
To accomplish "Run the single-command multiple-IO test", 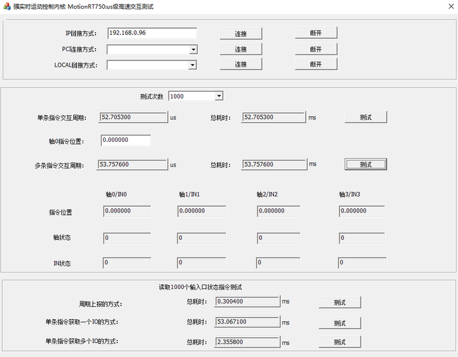I will (x=340, y=342).
